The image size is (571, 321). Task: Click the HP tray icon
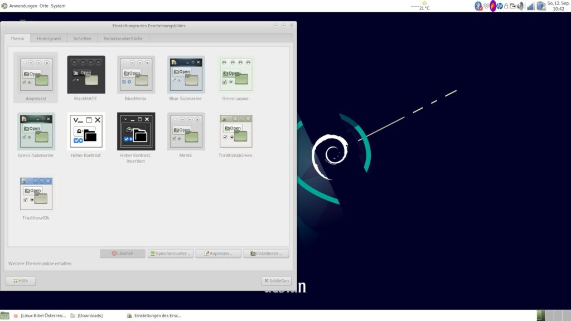(x=500, y=6)
